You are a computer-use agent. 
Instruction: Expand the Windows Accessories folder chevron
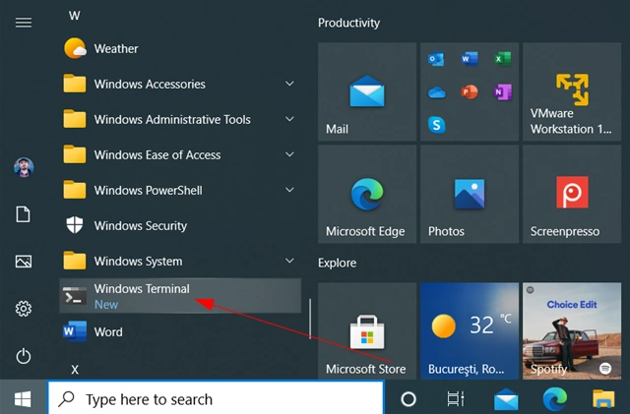coord(289,84)
